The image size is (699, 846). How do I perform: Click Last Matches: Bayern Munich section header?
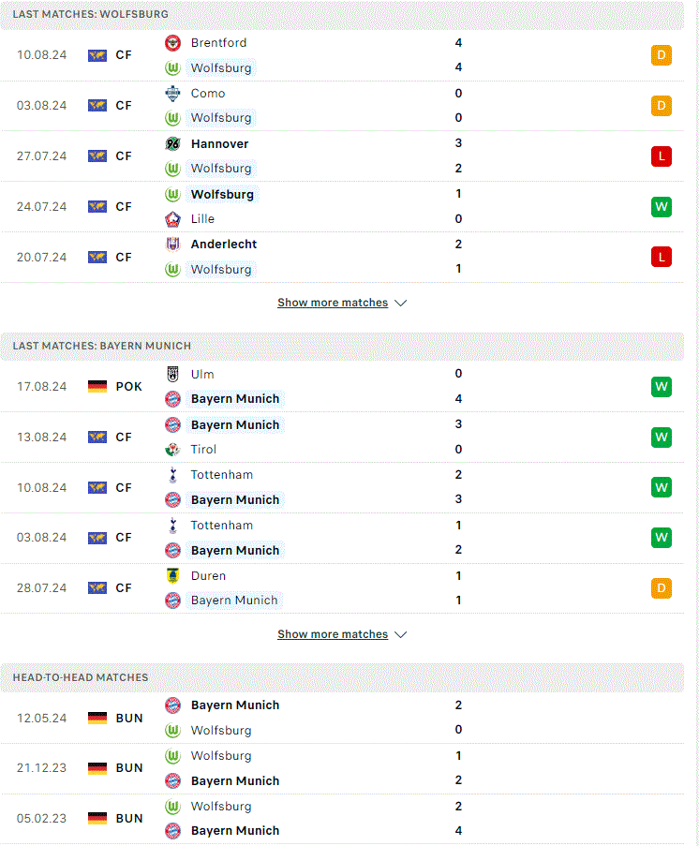(342, 346)
